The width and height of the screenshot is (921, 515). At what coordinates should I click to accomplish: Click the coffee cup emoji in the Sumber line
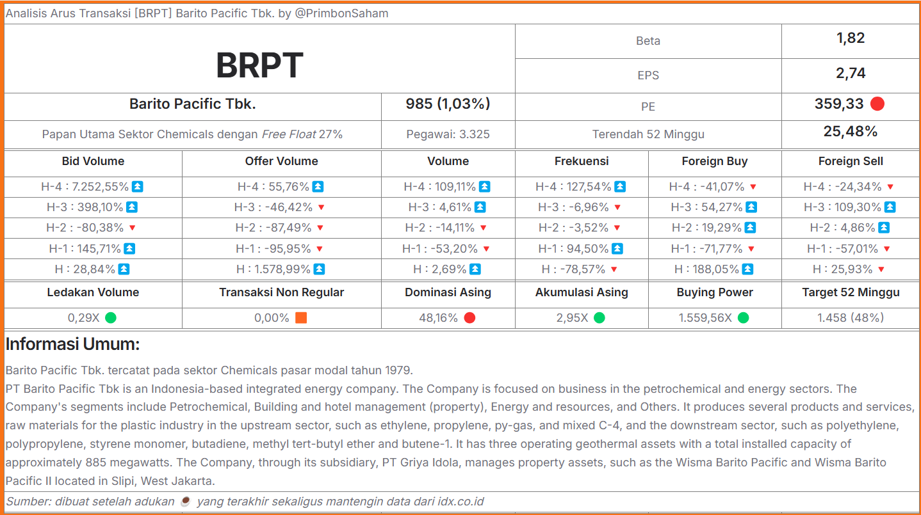(x=186, y=502)
